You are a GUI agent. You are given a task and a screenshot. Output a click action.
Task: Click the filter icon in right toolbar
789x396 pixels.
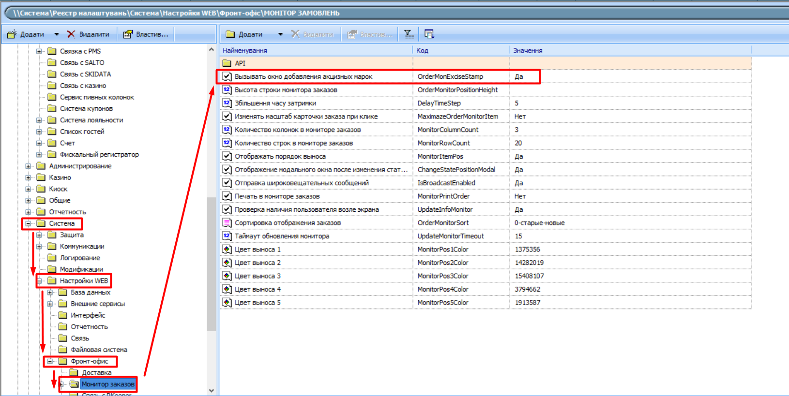click(x=409, y=34)
